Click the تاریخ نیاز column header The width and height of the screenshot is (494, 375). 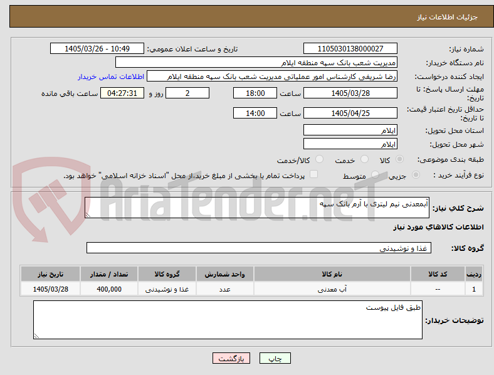[50, 274]
